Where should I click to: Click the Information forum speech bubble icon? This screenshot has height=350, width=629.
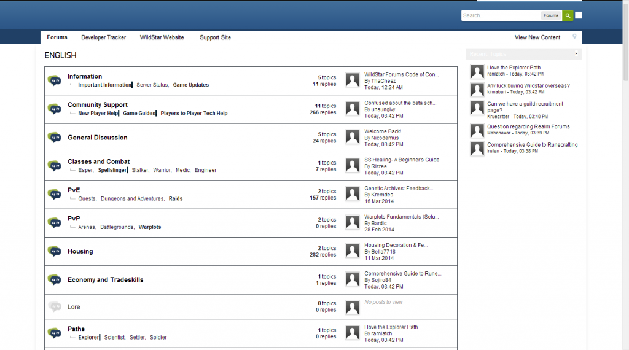pyautogui.click(x=55, y=80)
